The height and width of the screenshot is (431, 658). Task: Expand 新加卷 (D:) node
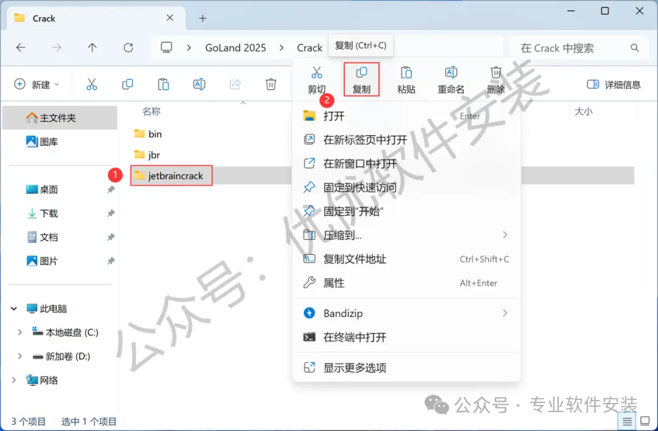click(19, 356)
